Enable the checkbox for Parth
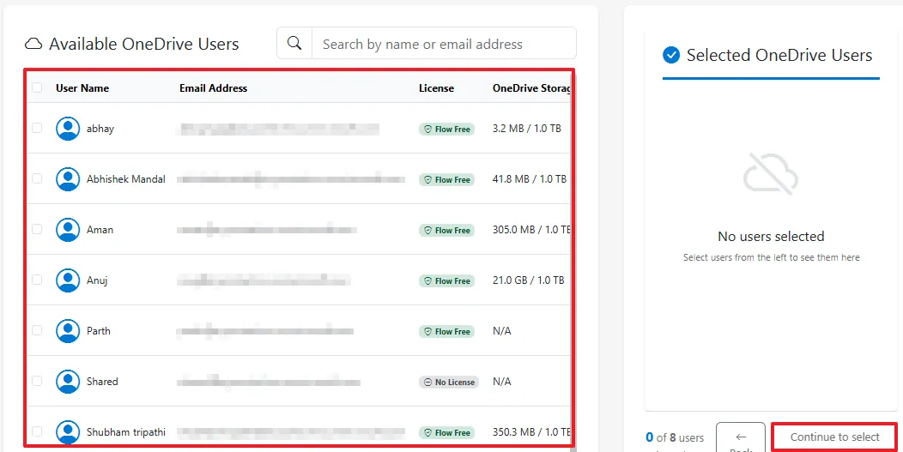Viewport: 903px width, 452px height. (37, 330)
